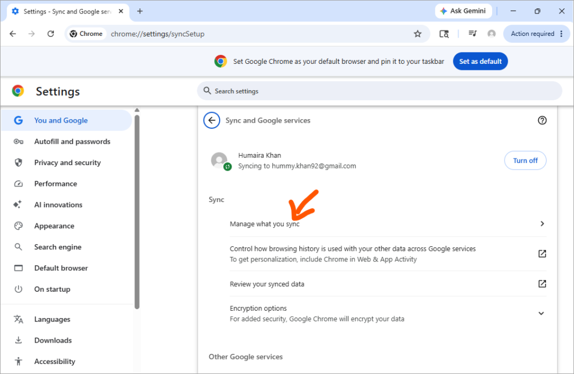
Task: Click the download arrow icon
Action: (18, 340)
